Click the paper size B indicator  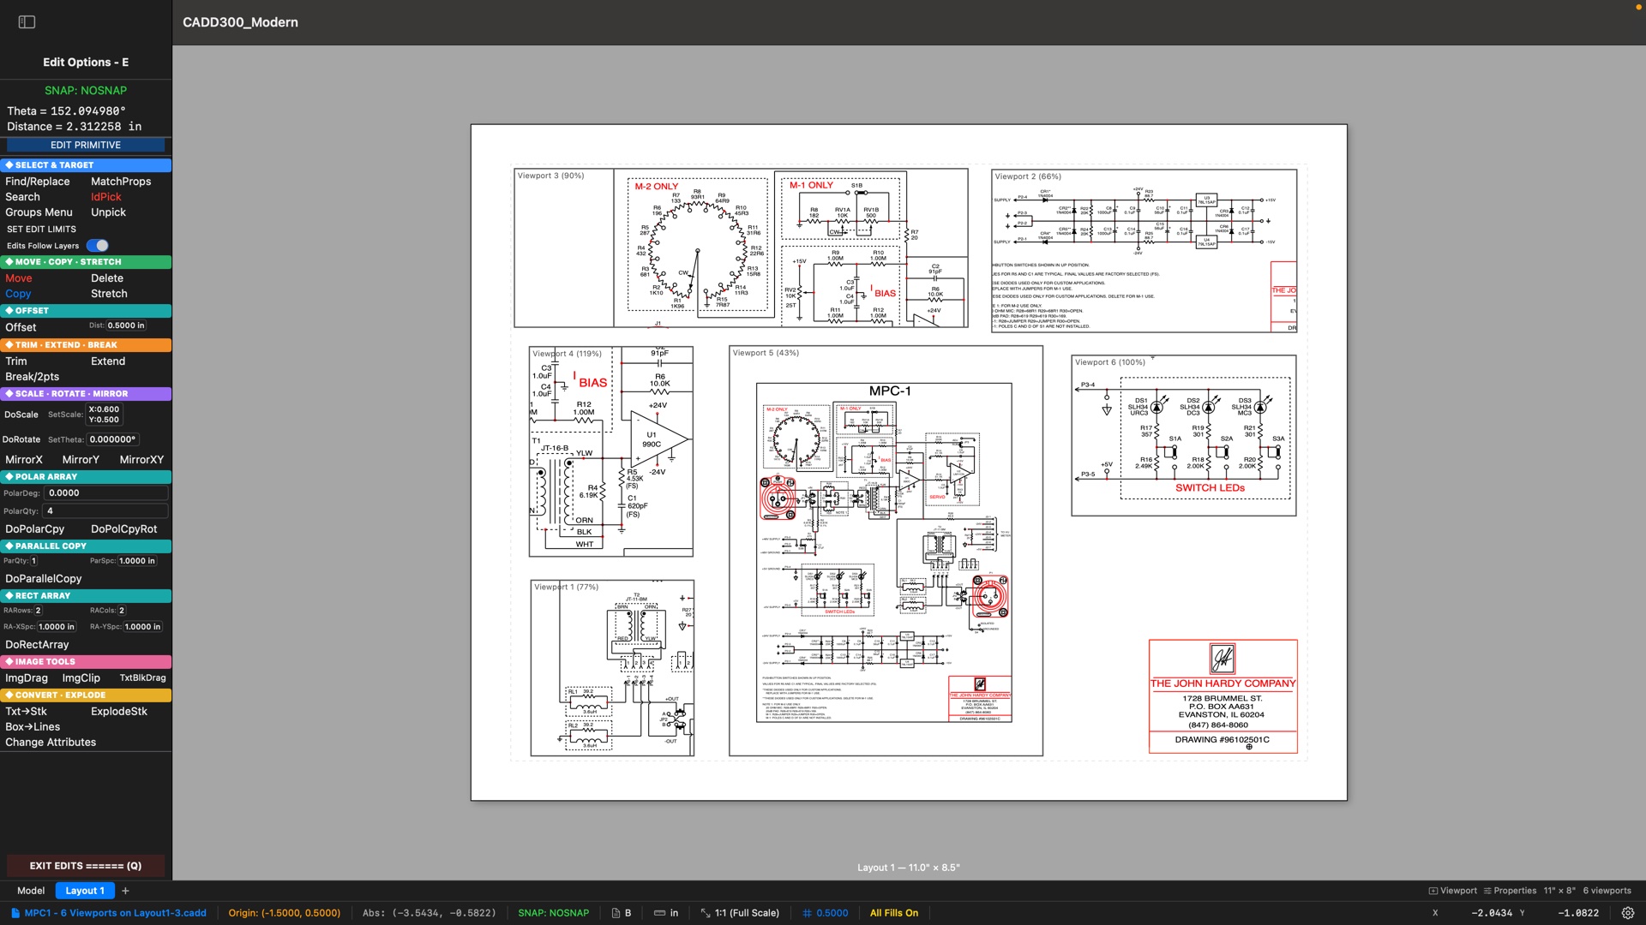(622, 913)
